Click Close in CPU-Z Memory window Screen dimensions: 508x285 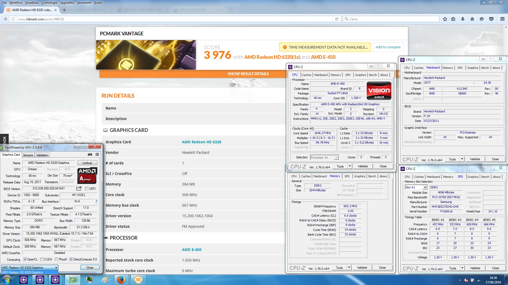[382, 268]
